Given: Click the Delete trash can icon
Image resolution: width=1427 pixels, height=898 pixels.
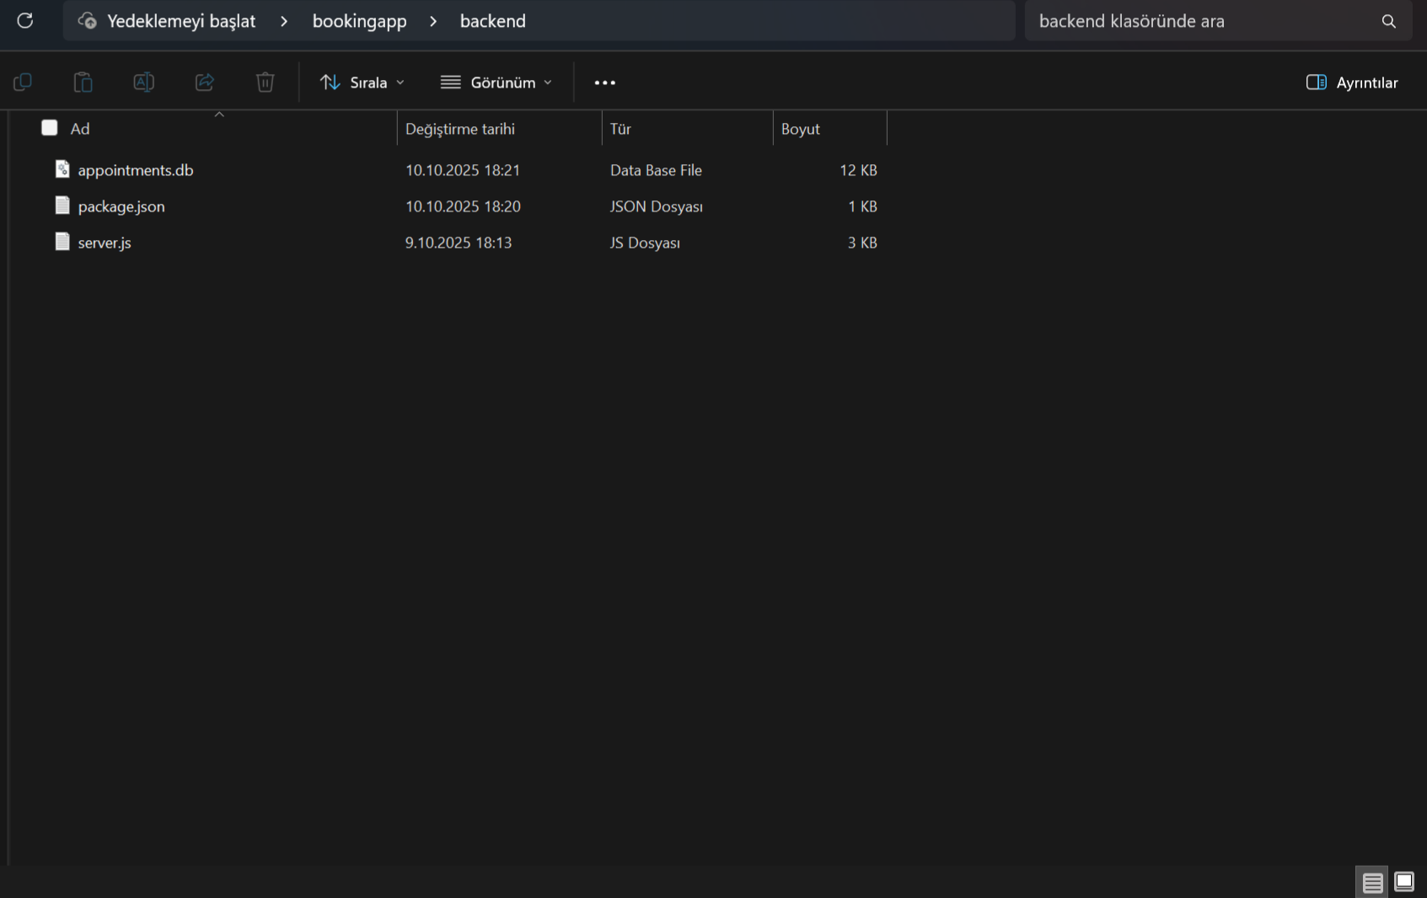Looking at the screenshot, I should click(x=266, y=83).
